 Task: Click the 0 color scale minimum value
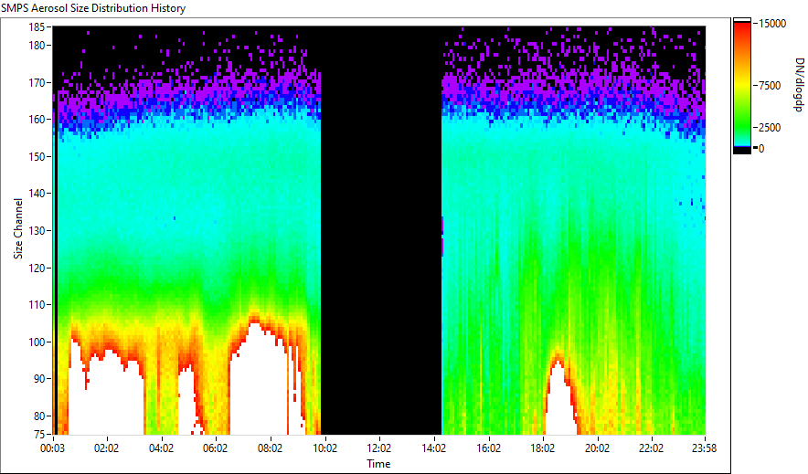[x=761, y=149]
